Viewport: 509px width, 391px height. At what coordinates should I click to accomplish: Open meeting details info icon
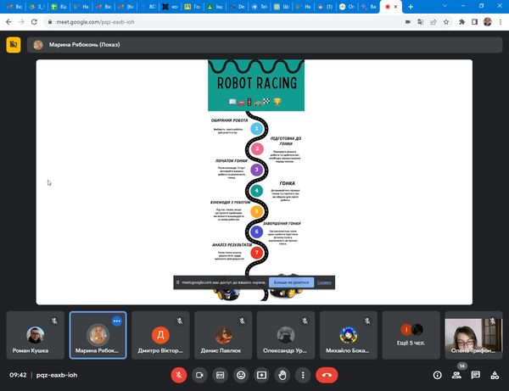[x=438, y=374]
